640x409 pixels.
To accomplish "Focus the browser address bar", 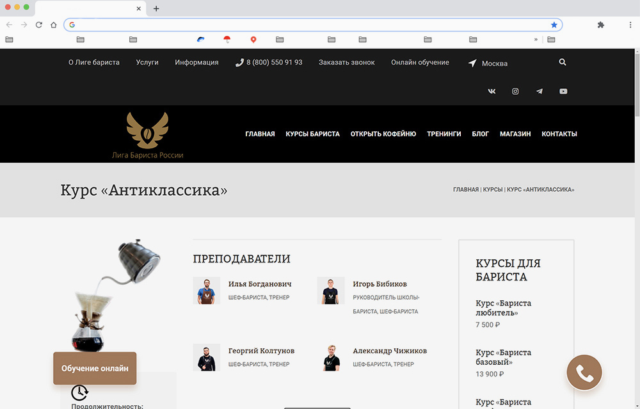I will (310, 25).
